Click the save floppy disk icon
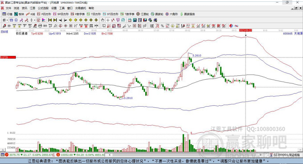 pos(145,20)
